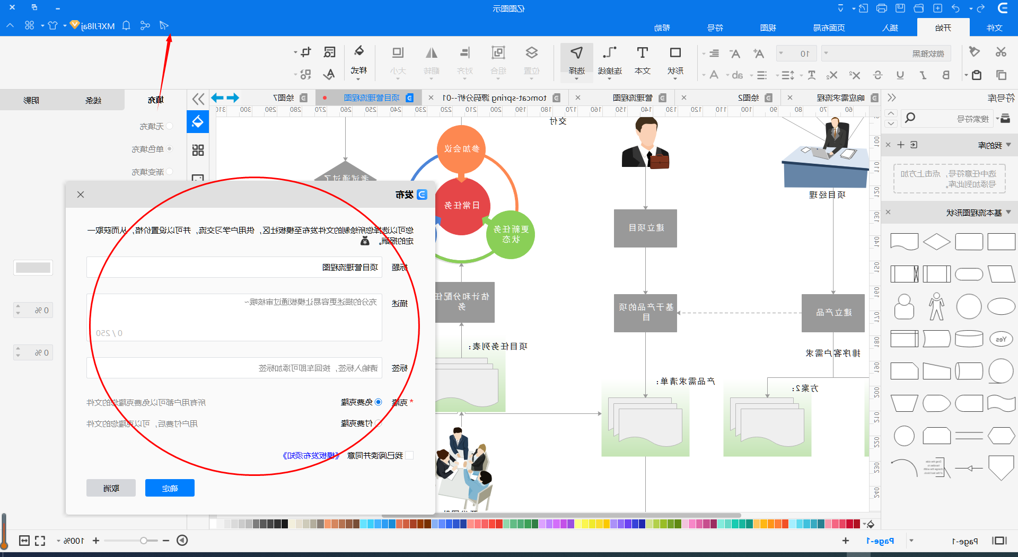Increase font size with A+ icon
This screenshot has width=1018, height=557.
click(759, 53)
